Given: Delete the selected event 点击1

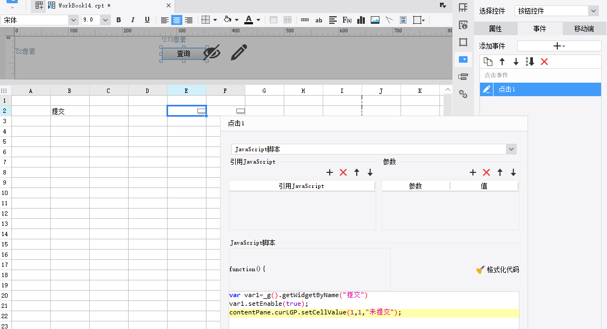Looking at the screenshot, I should click(544, 62).
